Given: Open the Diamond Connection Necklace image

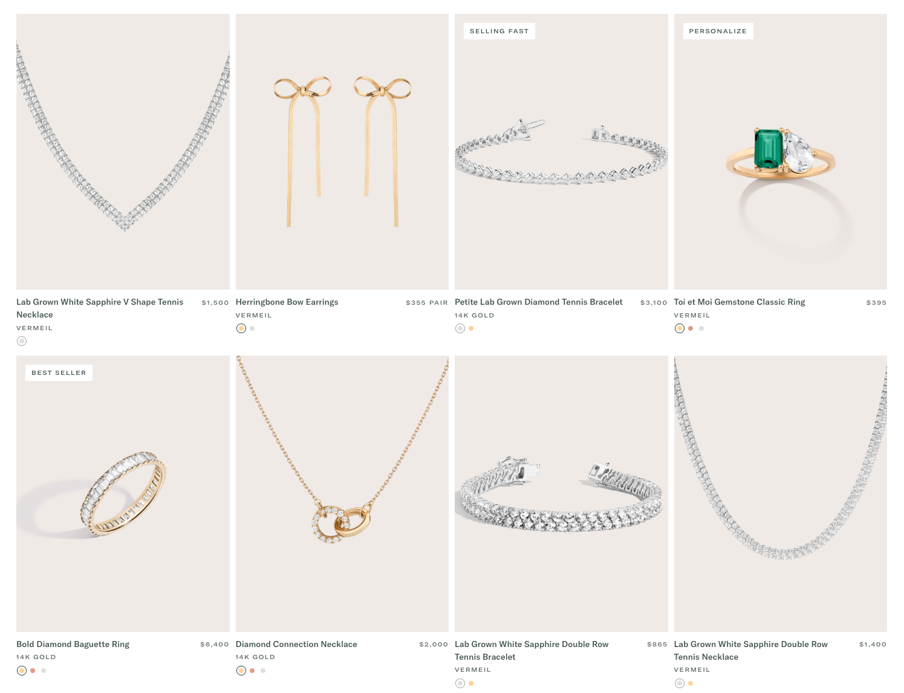Looking at the screenshot, I should pos(342,493).
